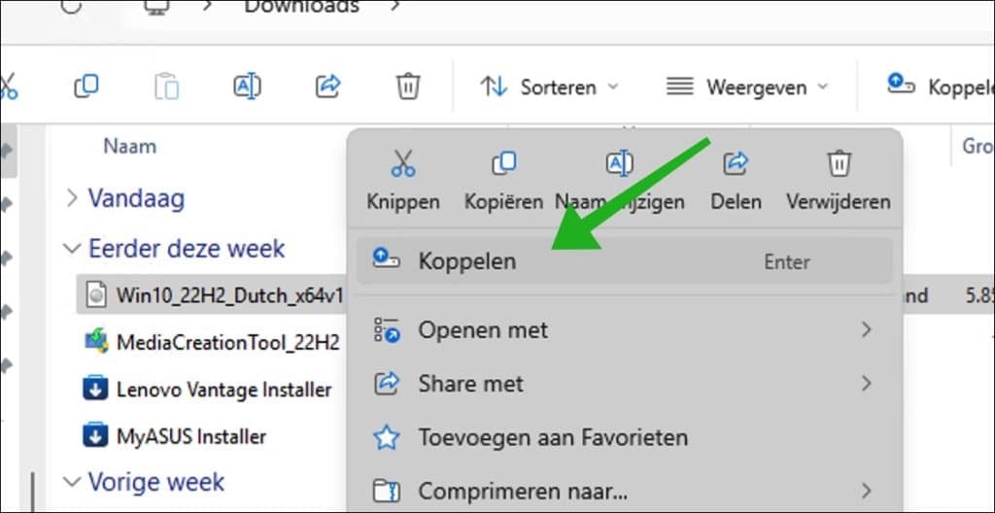Click the star icon beside Toevoegen aan Favorieten

387,437
